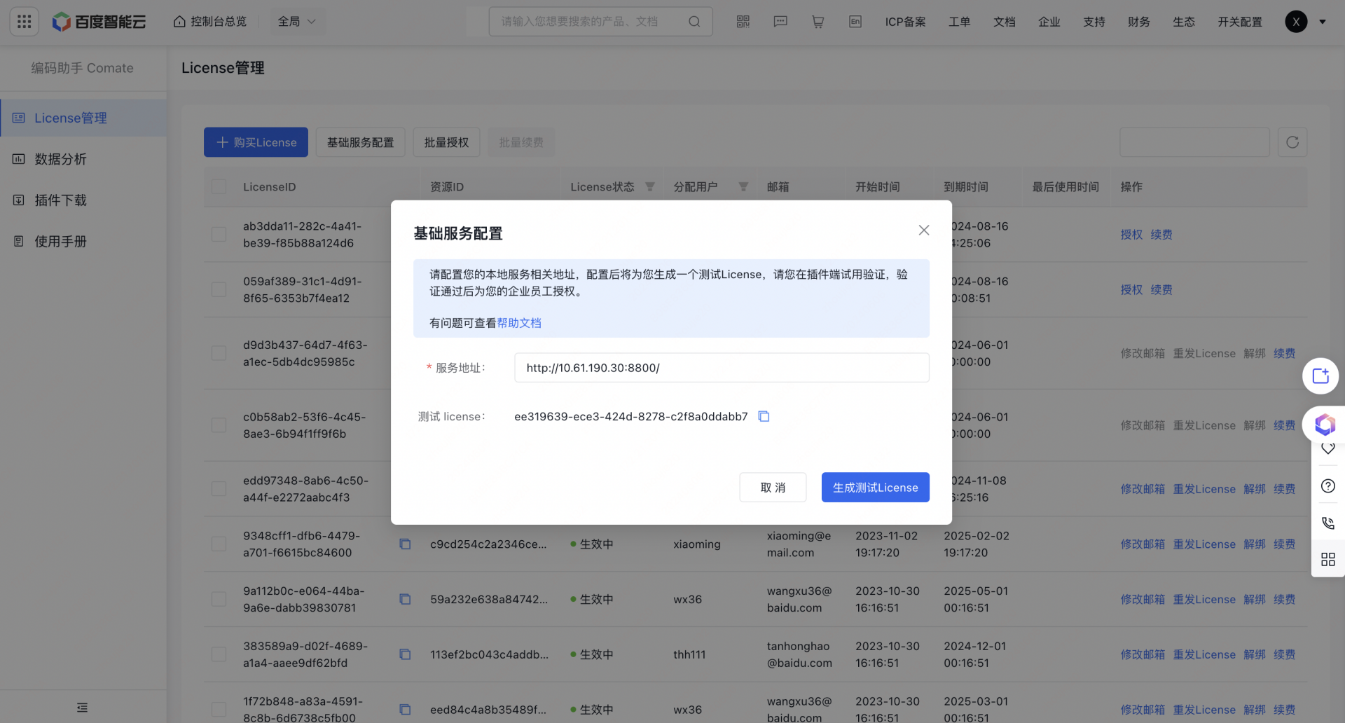Check the row 383589a9-d02f-4689 checkbox
Image resolution: width=1345 pixels, height=723 pixels.
point(219,654)
